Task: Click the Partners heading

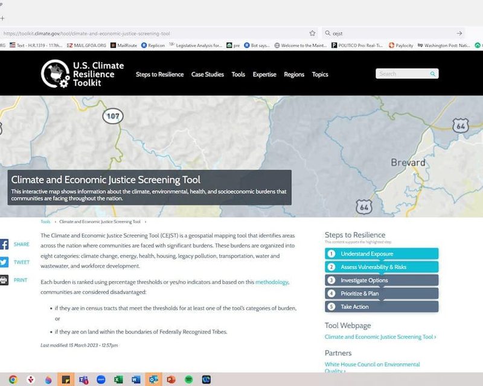Action: click(338, 353)
